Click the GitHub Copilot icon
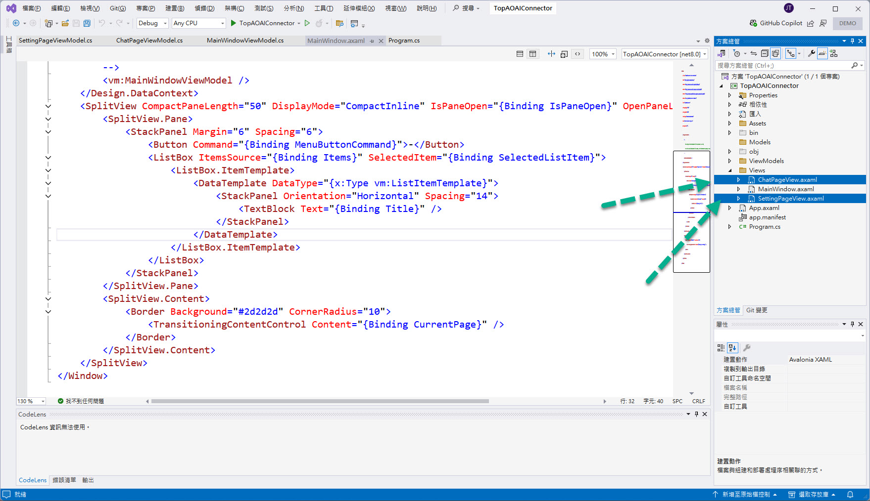Viewport: 870px width, 501px height. point(753,23)
